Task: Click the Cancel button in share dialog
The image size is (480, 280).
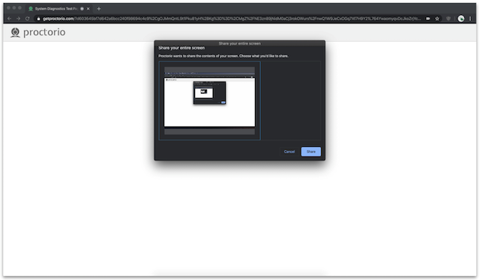Action: pyautogui.click(x=289, y=152)
